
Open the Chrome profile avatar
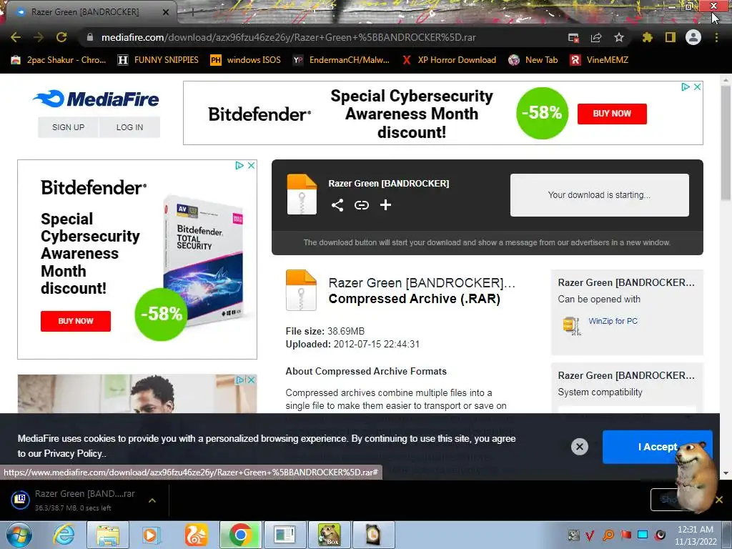(693, 37)
